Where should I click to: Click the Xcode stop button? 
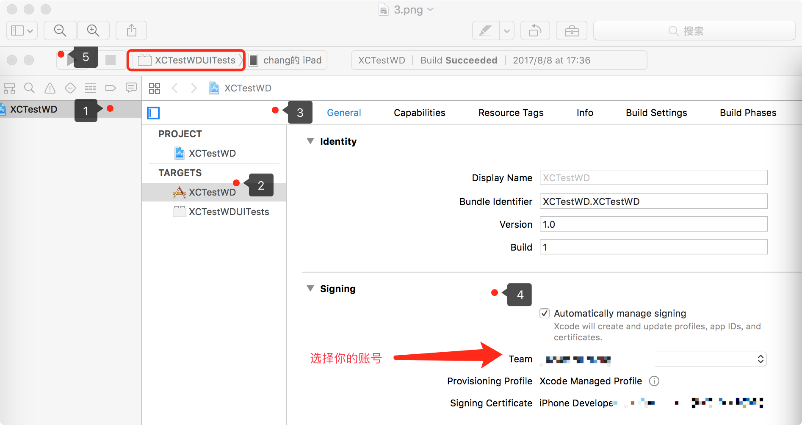(111, 60)
